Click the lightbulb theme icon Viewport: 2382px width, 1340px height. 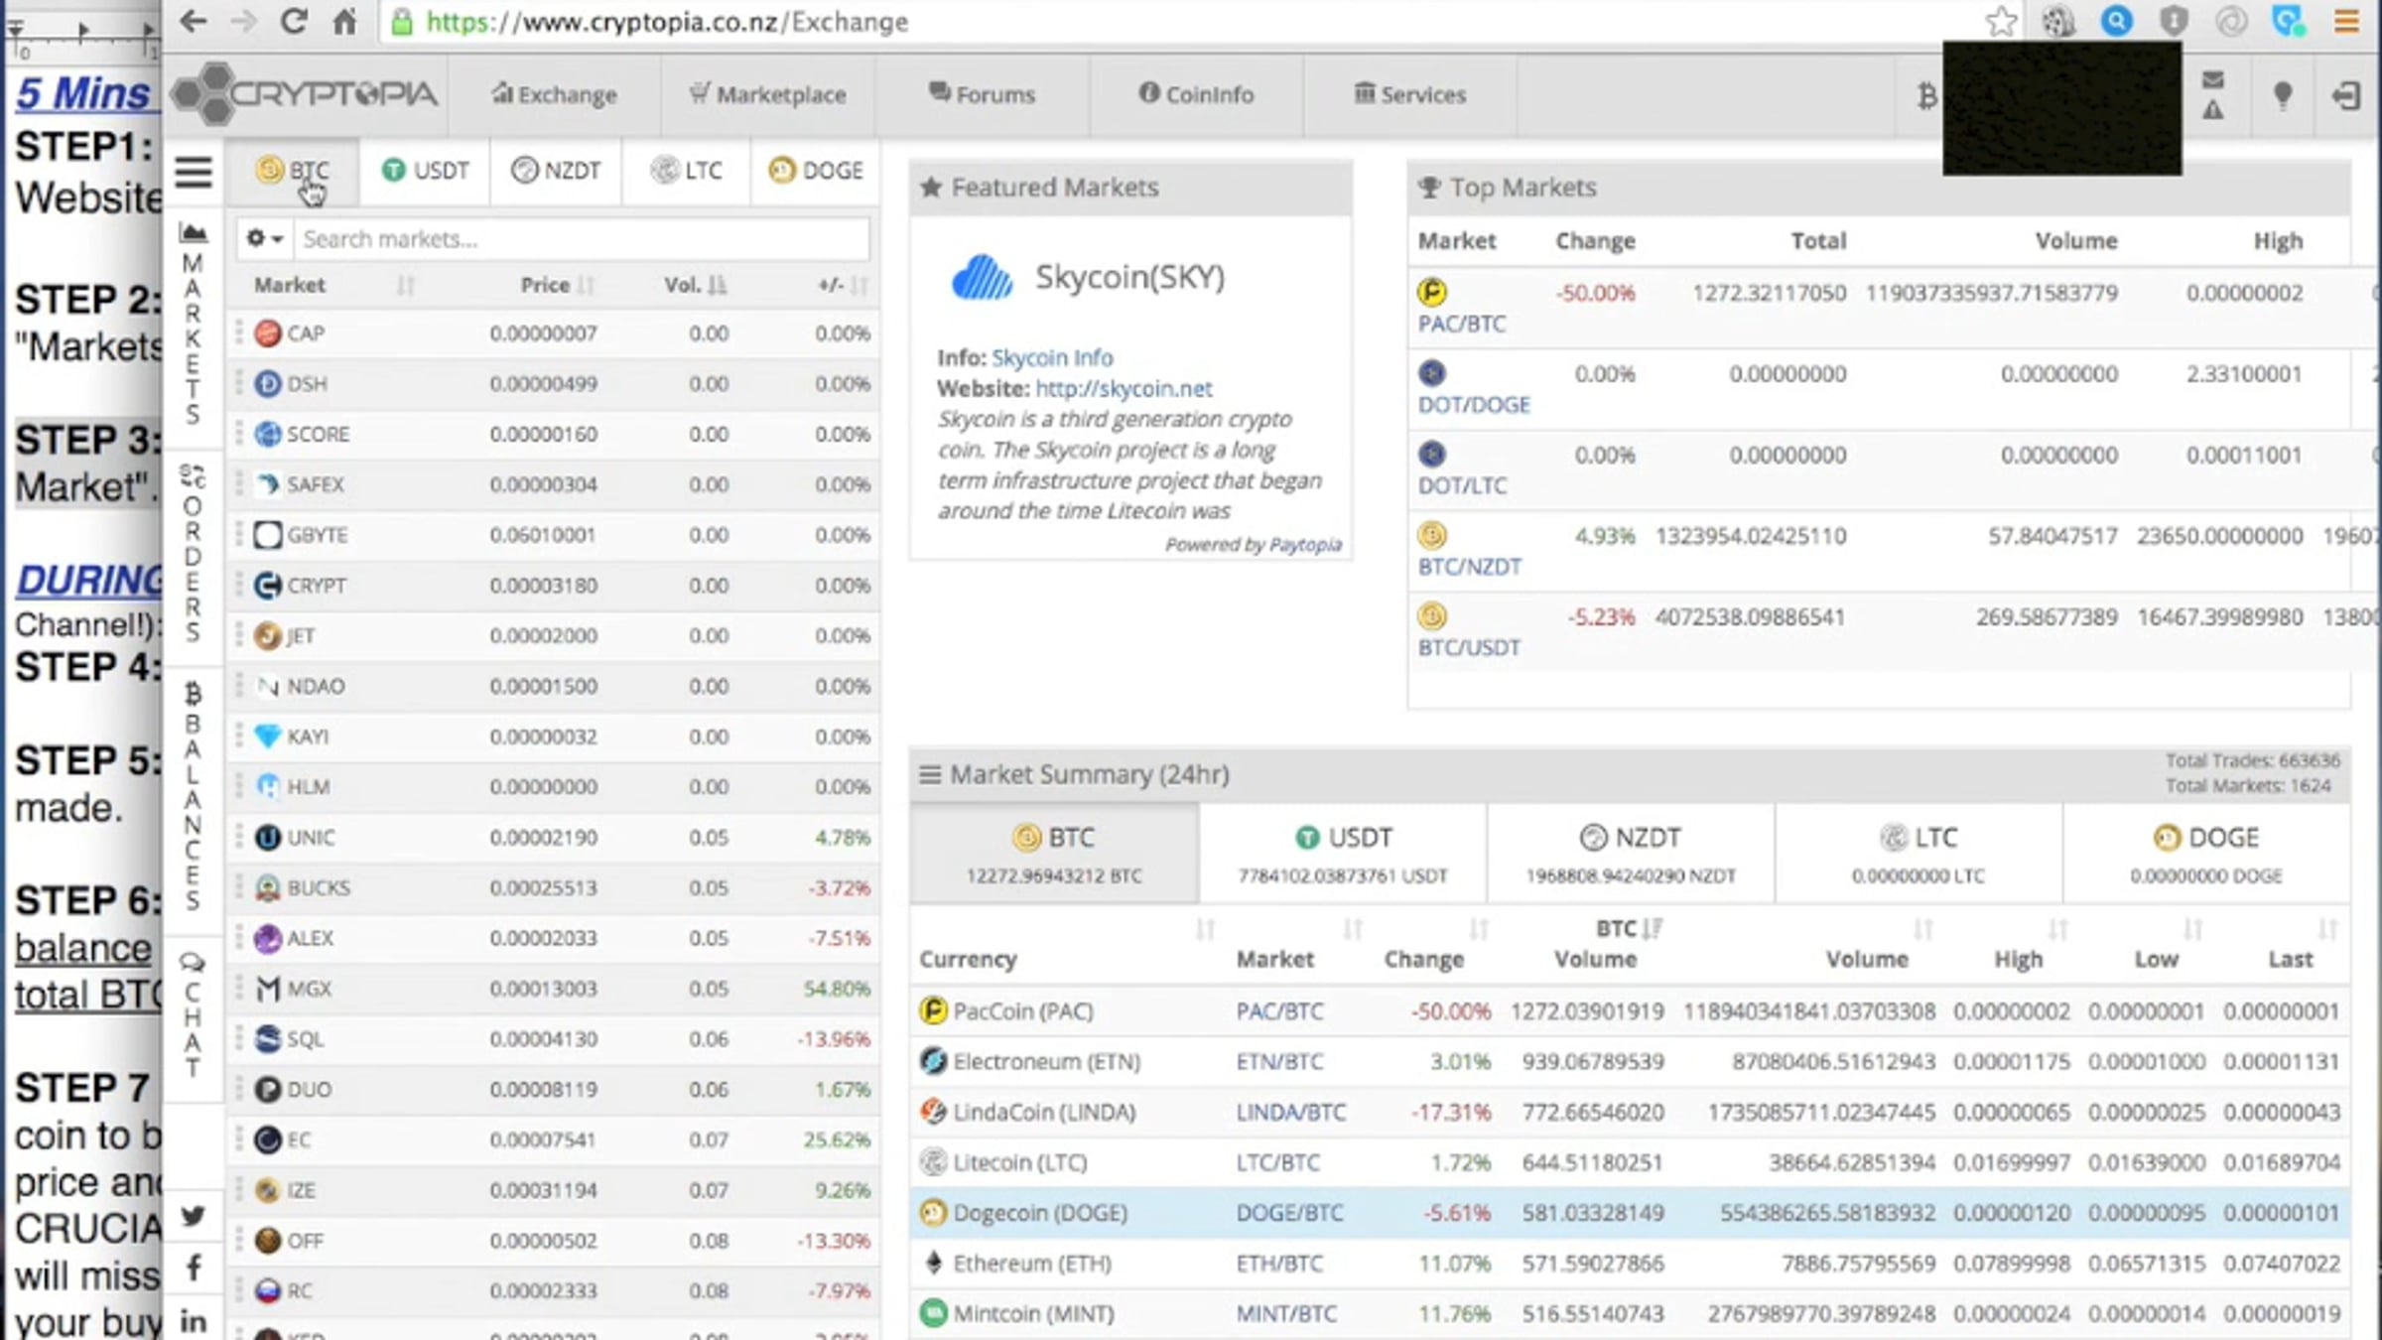(x=2283, y=95)
